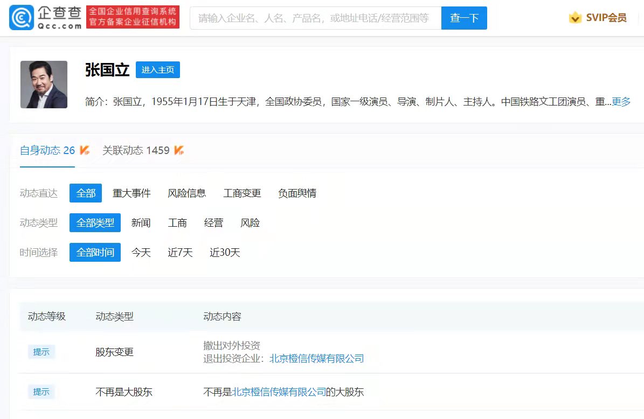Click the red 全国企业信用查询系统 banner
Viewport: 644px width, 419px height.
[133, 17]
